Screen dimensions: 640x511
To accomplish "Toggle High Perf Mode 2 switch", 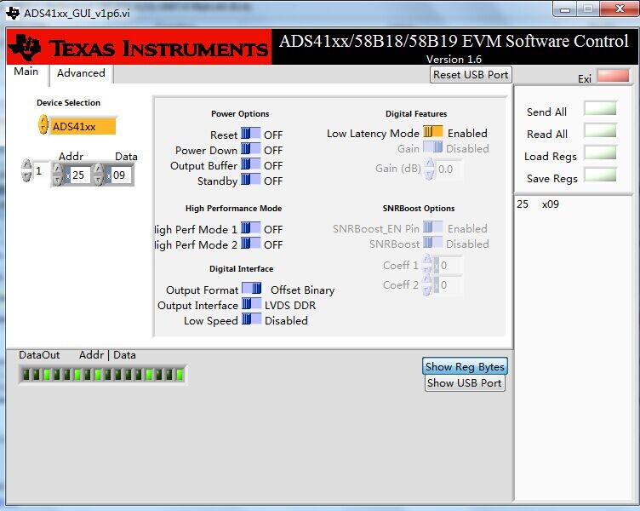I will [250, 244].
